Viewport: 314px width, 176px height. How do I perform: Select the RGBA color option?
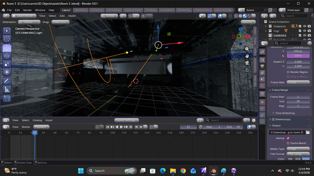[306, 159]
